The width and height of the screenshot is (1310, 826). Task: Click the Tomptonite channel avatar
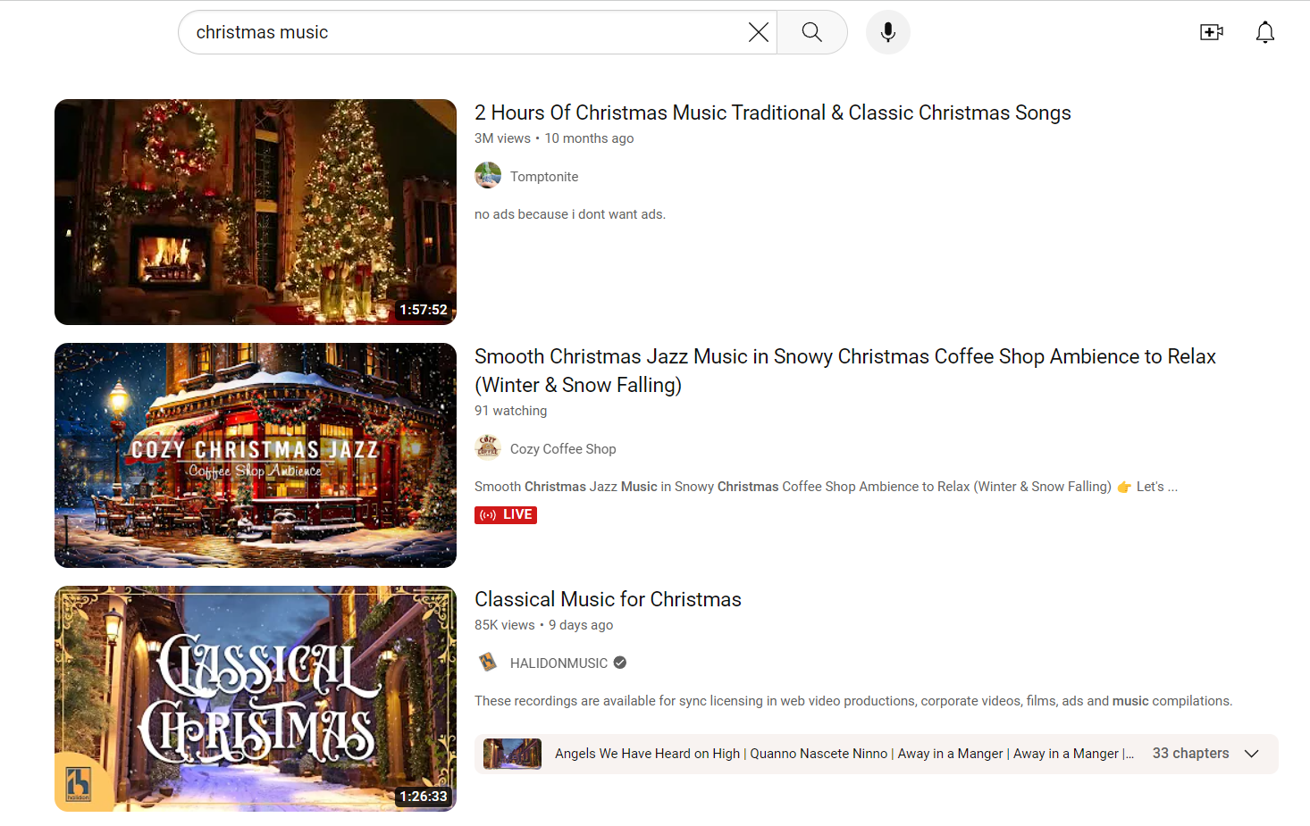pyautogui.click(x=488, y=176)
